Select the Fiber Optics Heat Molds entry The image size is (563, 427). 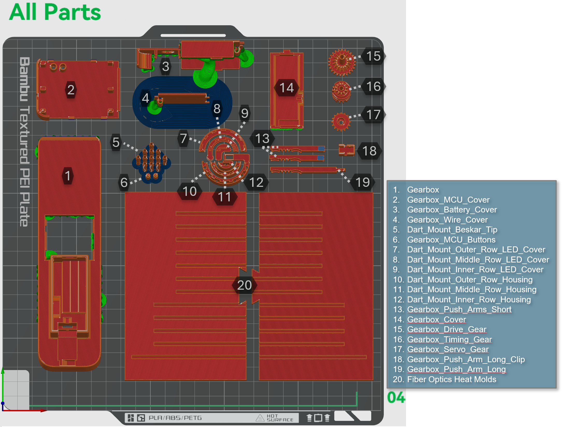451,379
